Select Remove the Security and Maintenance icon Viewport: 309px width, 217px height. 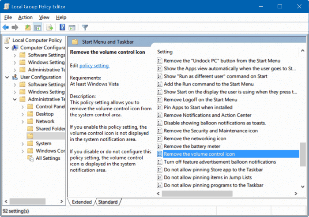pyautogui.click(x=211, y=131)
